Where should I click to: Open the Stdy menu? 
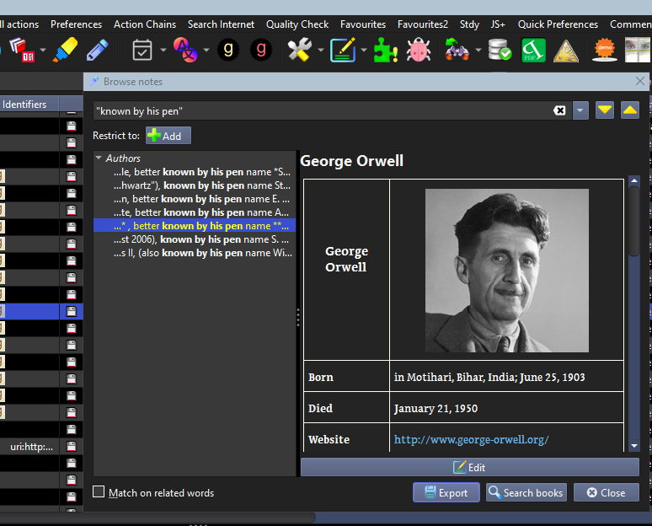(x=469, y=24)
